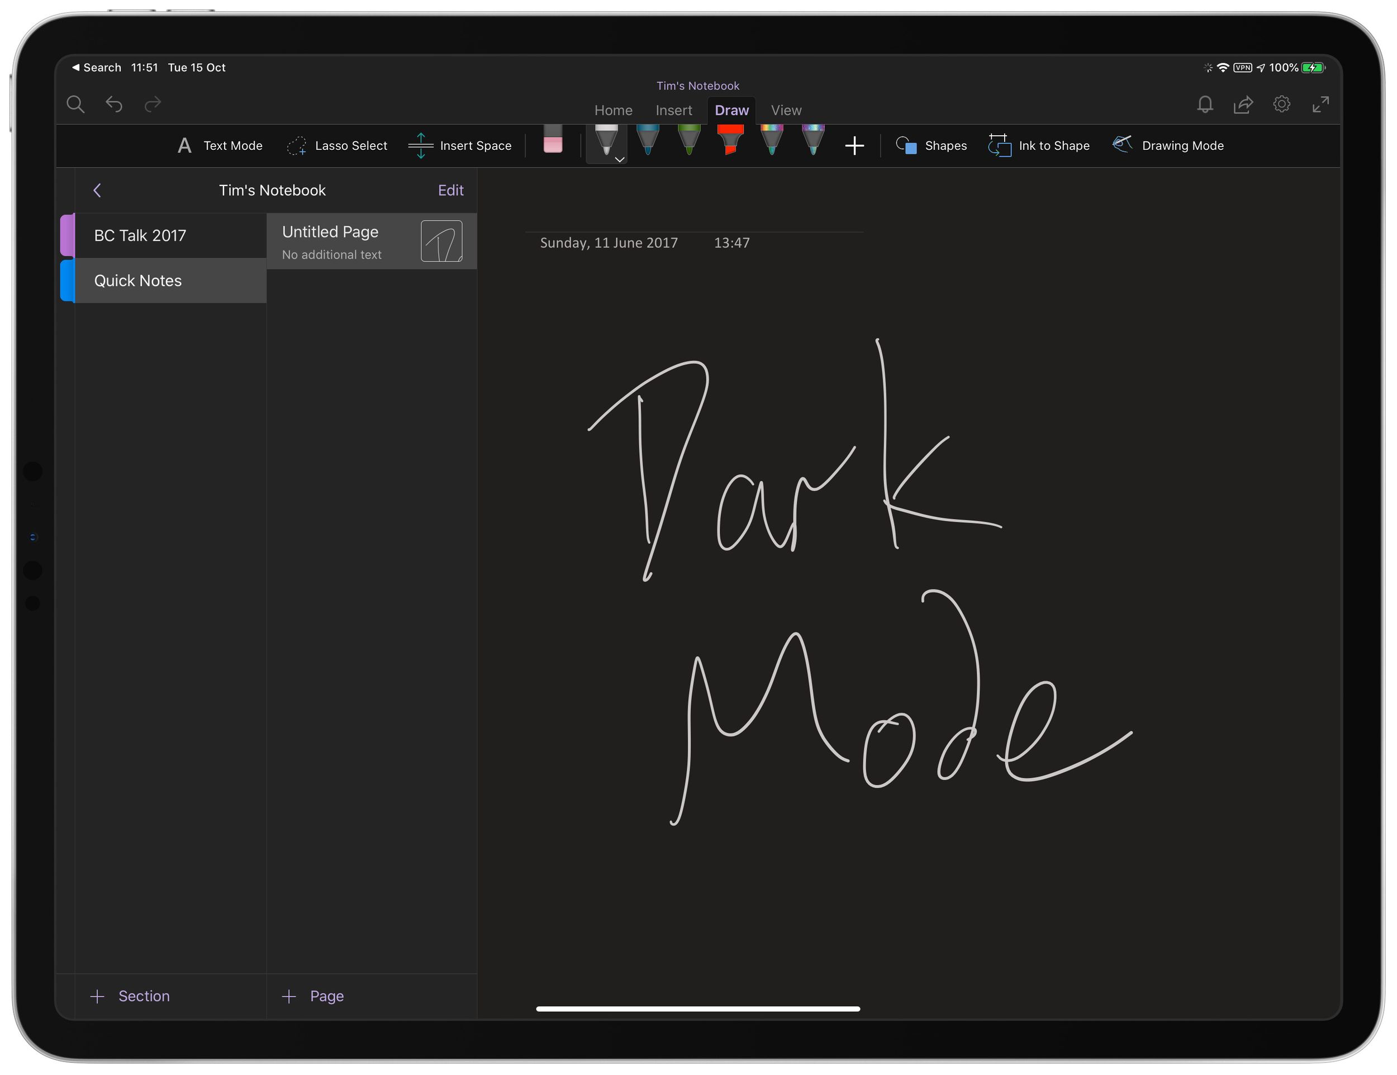
Task: Tap Edit in Tim's Notebook panel
Action: pyautogui.click(x=451, y=190)
